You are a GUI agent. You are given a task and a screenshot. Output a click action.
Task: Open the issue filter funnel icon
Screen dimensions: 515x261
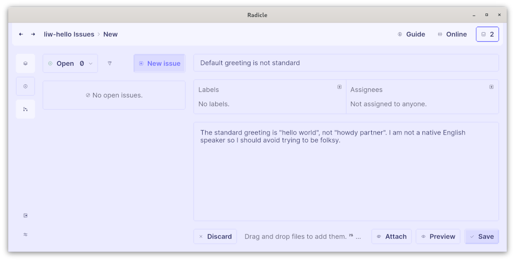[110, 63]
